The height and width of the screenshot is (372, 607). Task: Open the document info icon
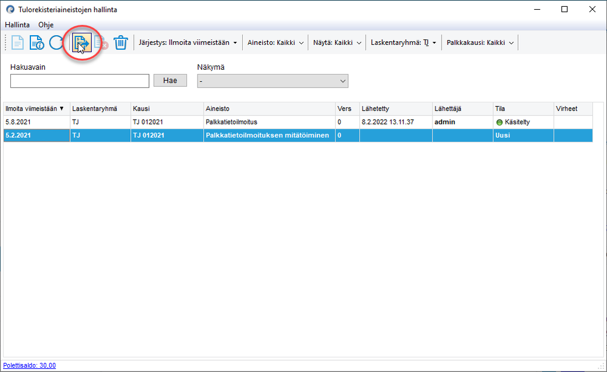tap(36, 42)
